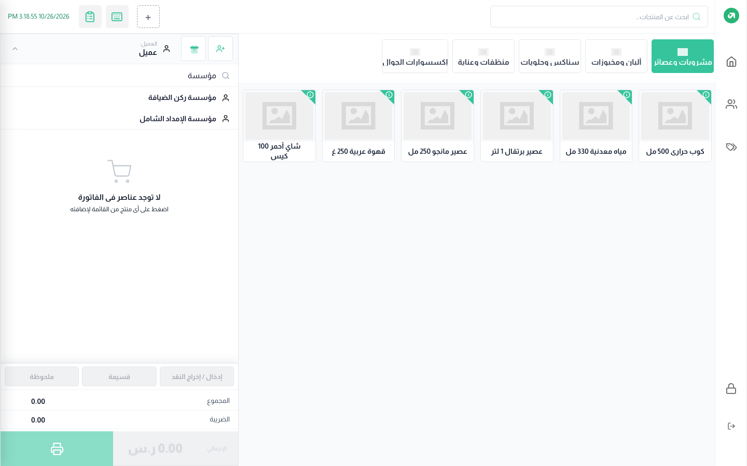Add قهوة عربية 250 غ product
This screenshot has width=747, height=466.
(358, 126)
